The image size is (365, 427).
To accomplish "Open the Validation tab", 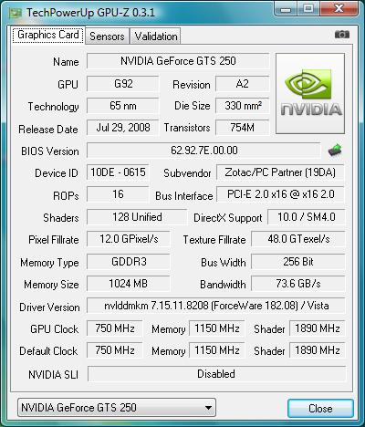I will tap(156, 36).
